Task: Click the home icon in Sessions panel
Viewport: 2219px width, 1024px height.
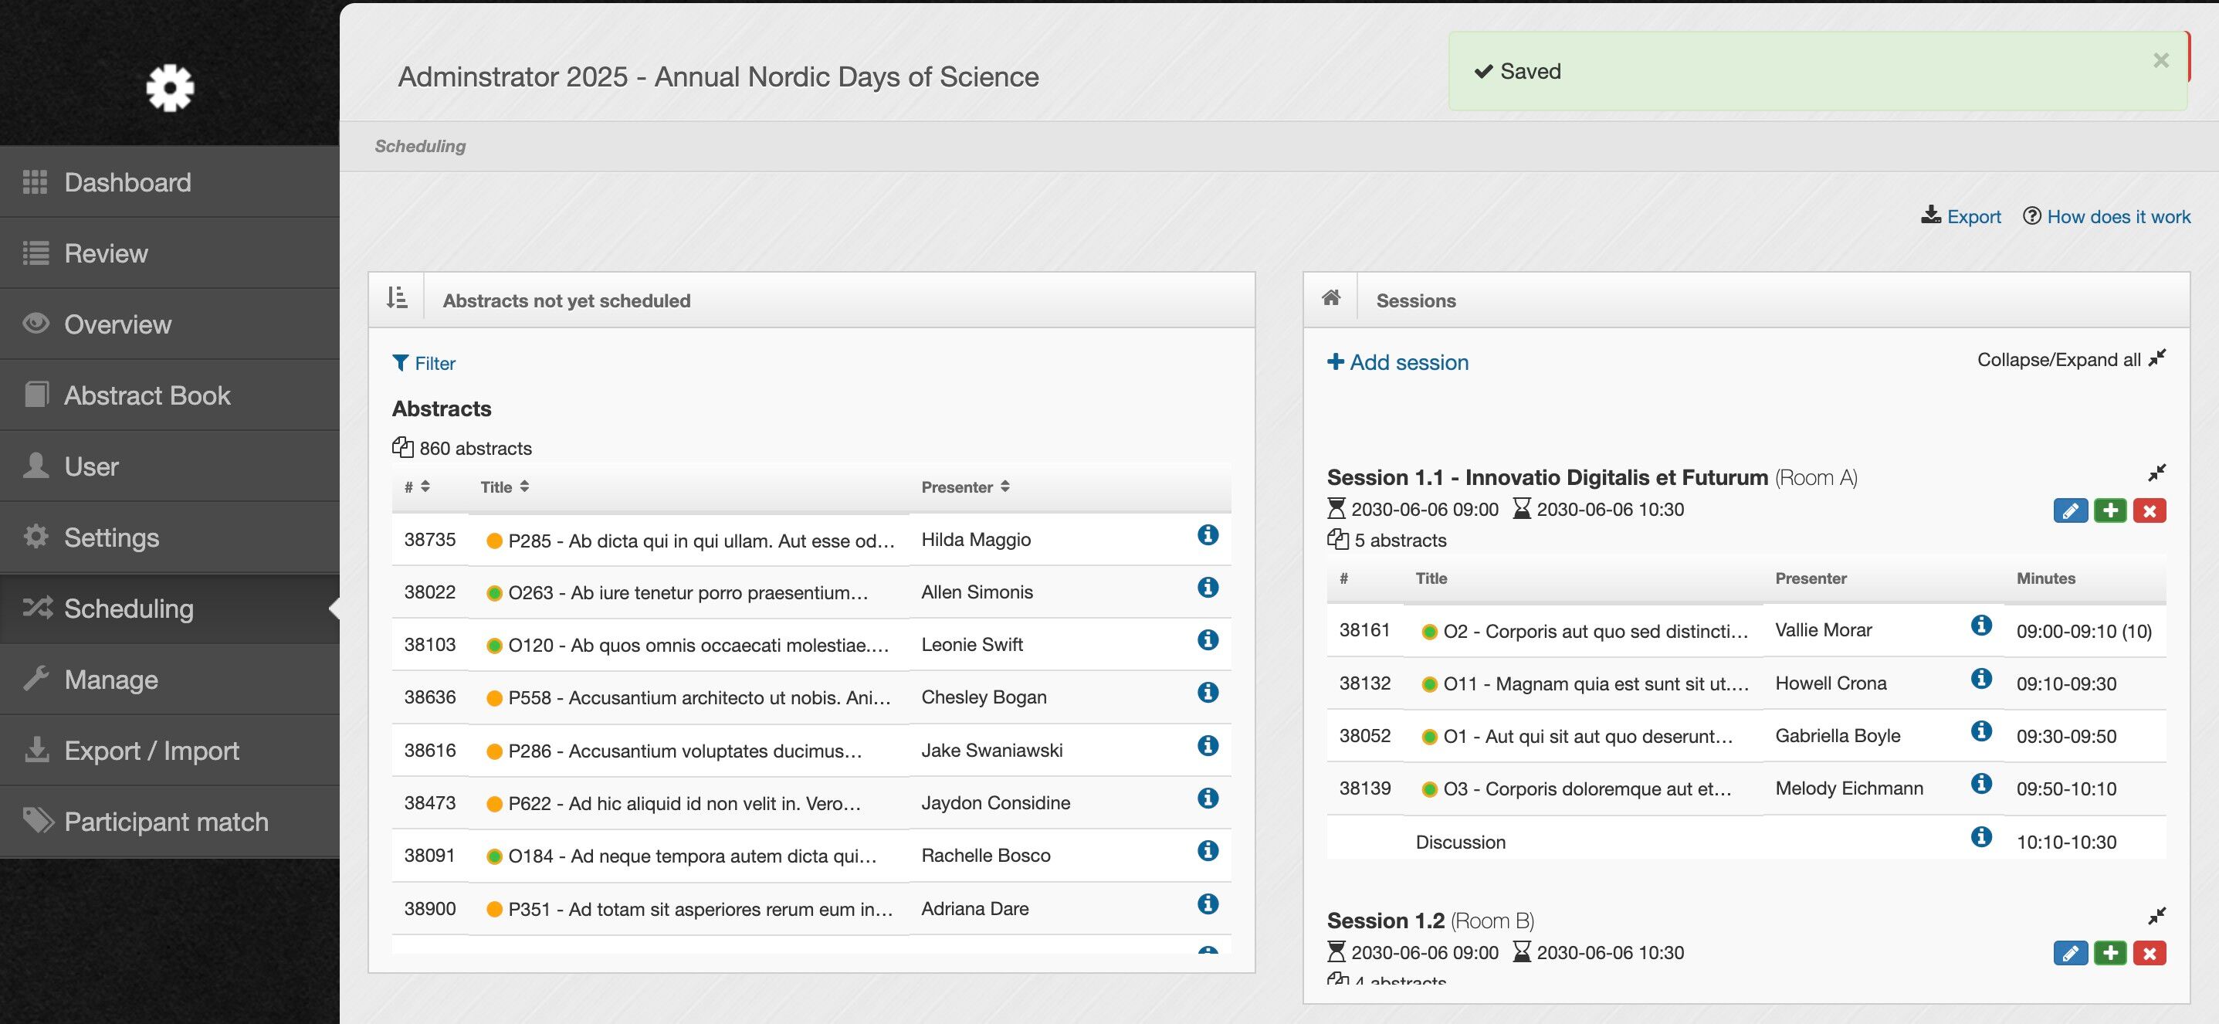Action: (x=1331, y=298)
